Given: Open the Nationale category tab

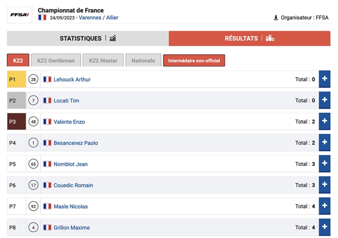Looking at the screenshot, I should pos(143,61).
